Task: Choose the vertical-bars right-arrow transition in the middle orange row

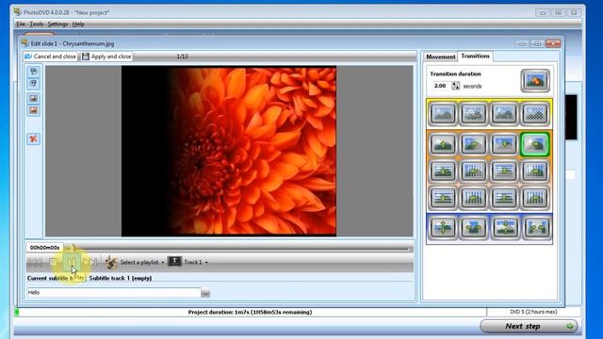Action: [473, 171]
